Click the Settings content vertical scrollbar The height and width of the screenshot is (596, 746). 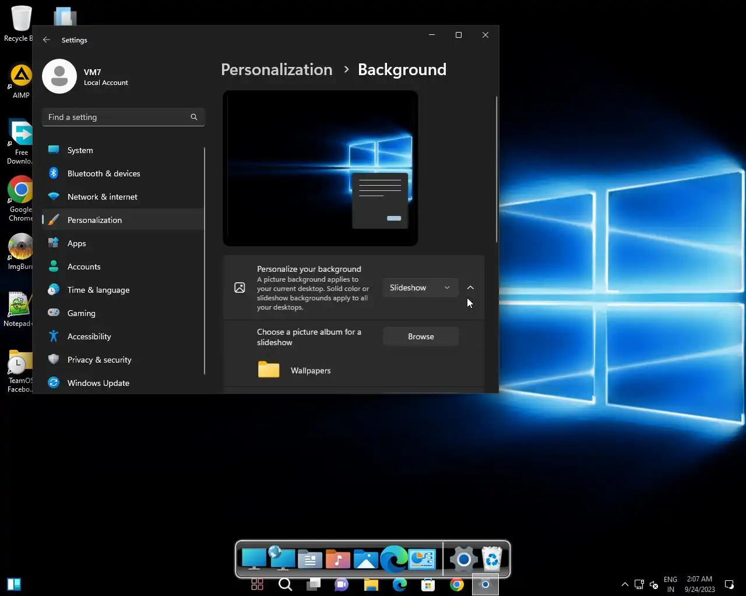click(497, 169)
